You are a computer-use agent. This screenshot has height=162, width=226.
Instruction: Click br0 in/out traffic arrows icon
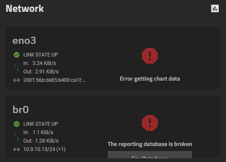[17, 137]
